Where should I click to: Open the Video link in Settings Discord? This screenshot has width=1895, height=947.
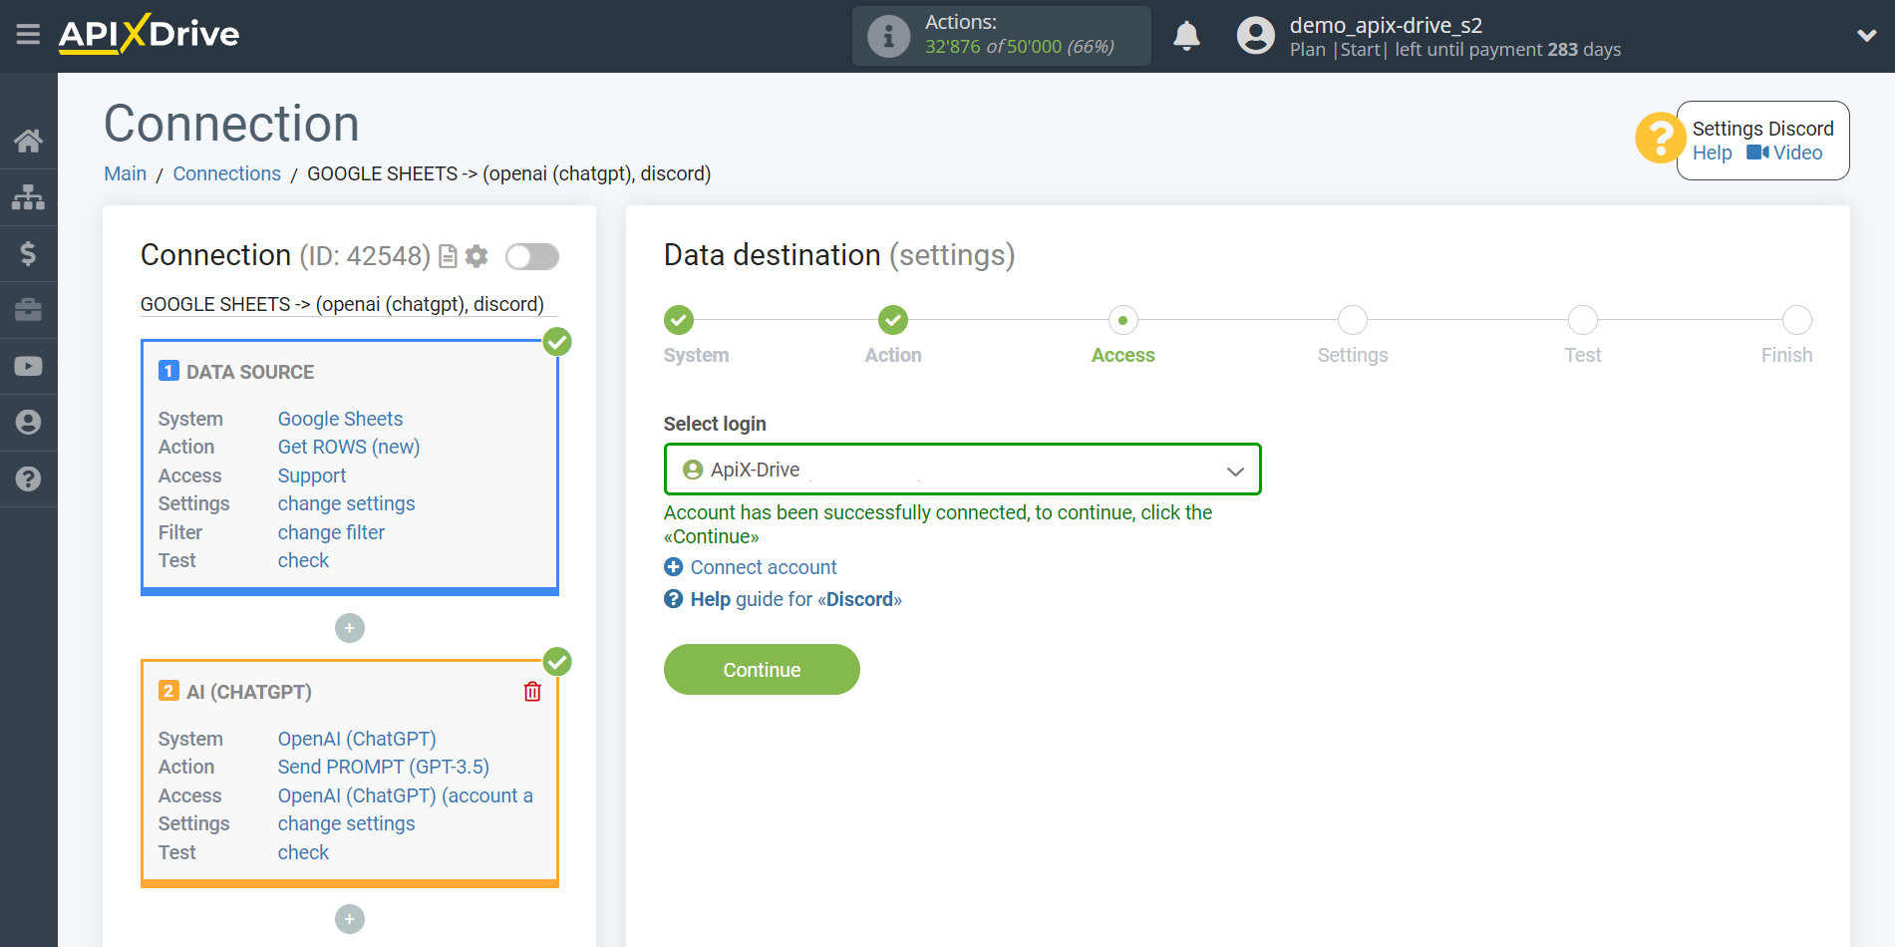tap(1784, 153)
